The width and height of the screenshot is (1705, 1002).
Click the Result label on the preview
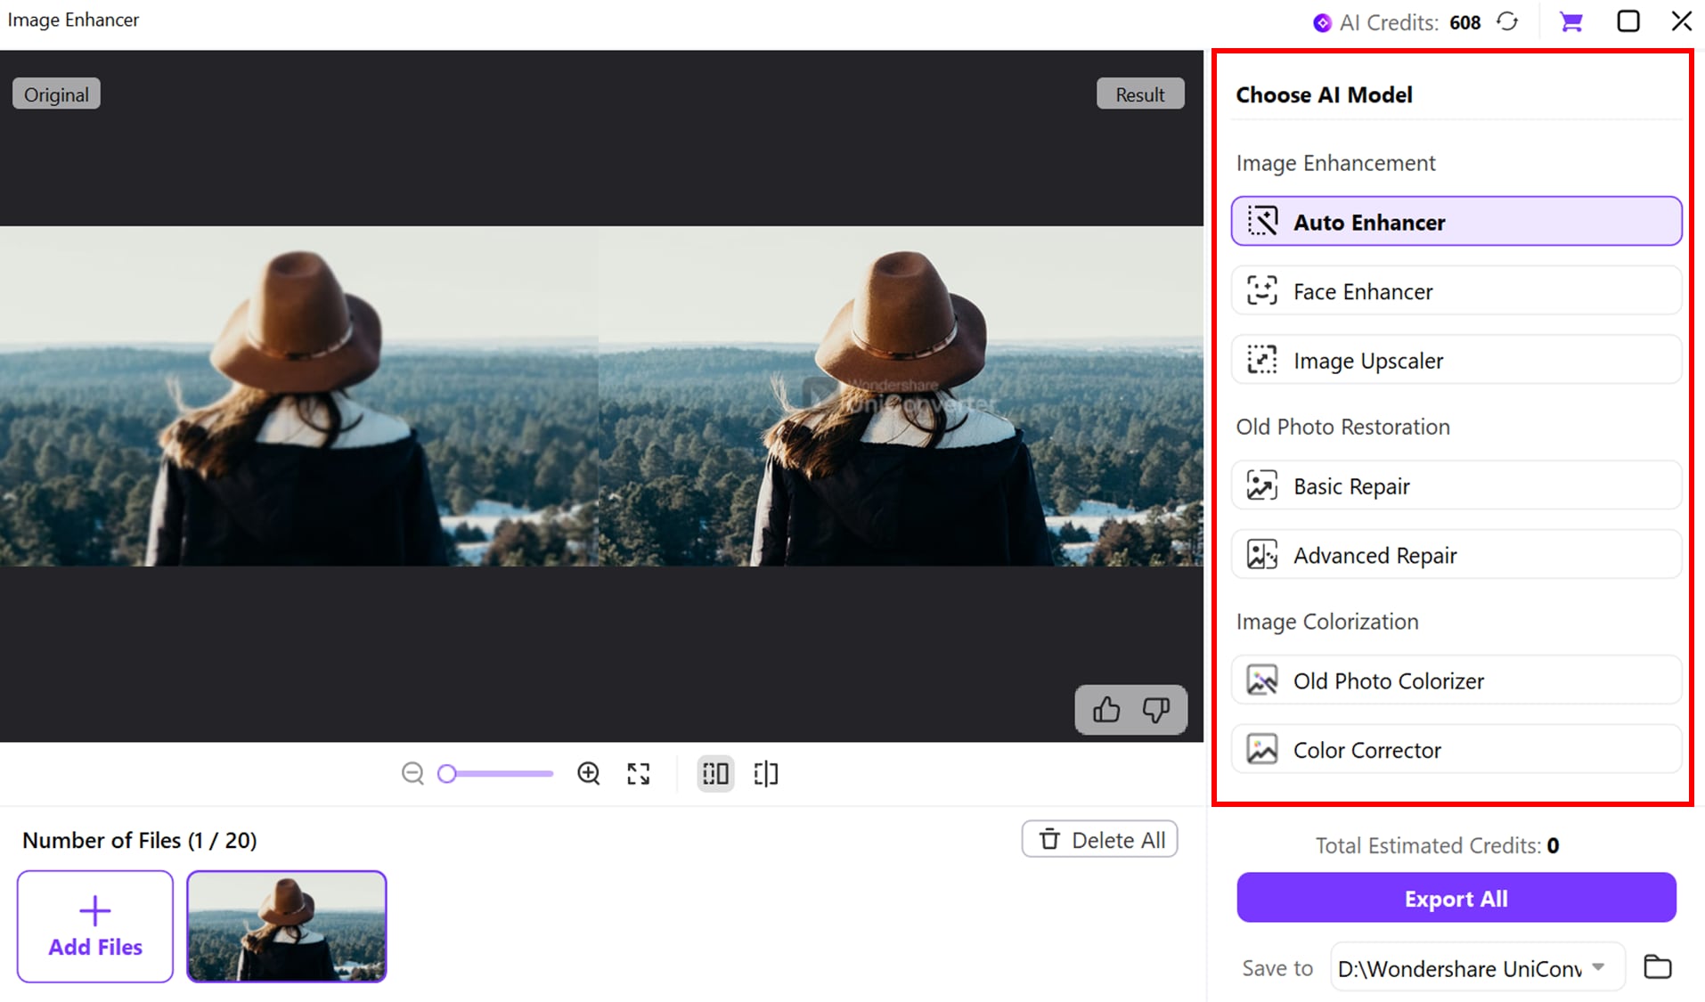1140,94
